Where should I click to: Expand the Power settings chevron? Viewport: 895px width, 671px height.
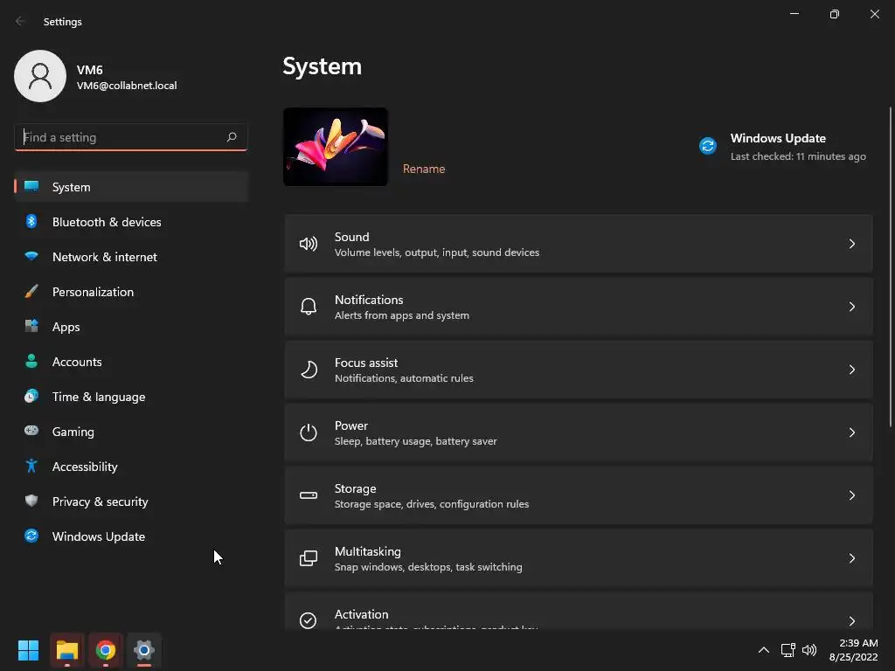point(852,432)
